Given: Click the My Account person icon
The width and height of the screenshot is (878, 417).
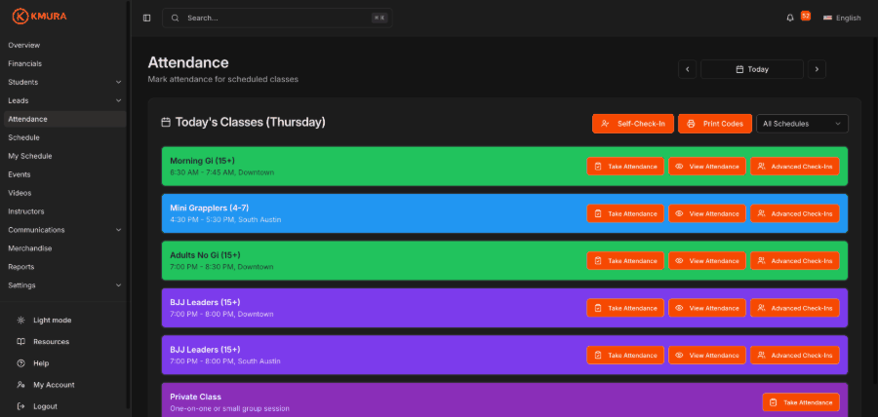Looking at the screenshot, I should 20,385.
